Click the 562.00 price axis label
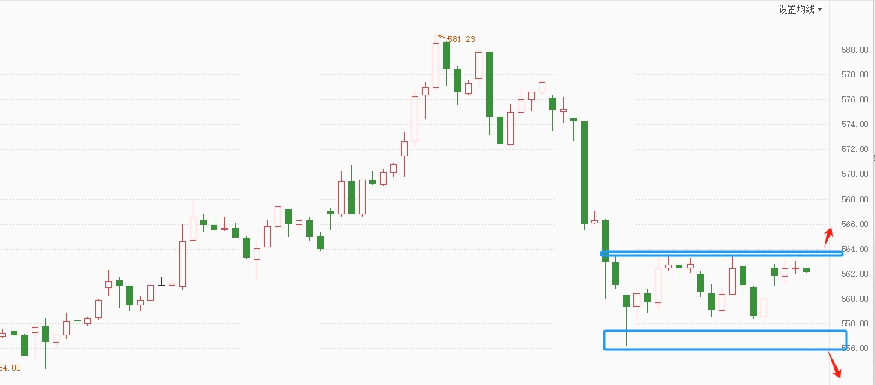The height and width of the screenshot is (385, 875). click(x=855, y=274)
